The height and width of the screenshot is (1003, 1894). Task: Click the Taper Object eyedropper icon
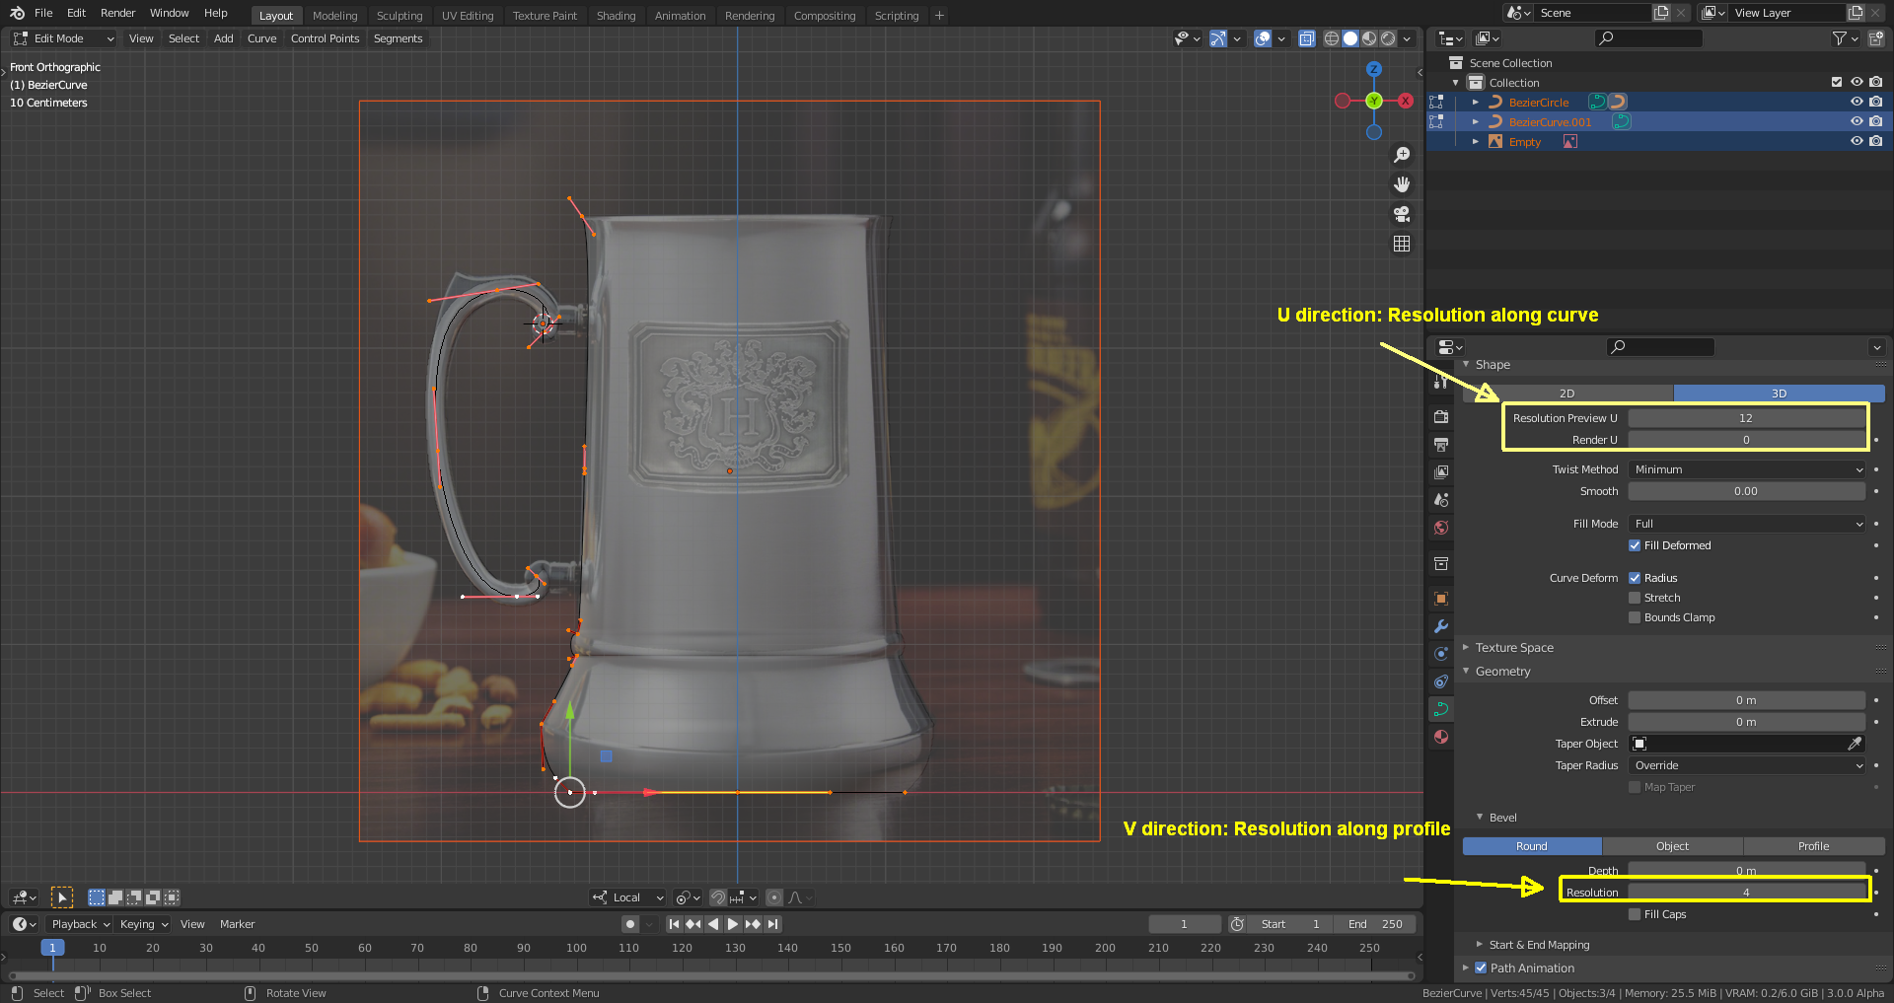tap(1855, 744)
